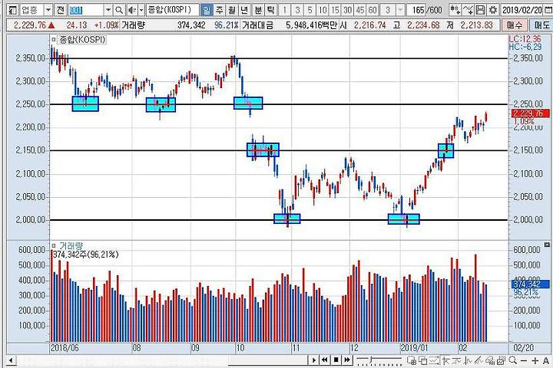The image size is (553, 368).
Task: Select the 년 yearly period tab
Action: tap(244, 10)
